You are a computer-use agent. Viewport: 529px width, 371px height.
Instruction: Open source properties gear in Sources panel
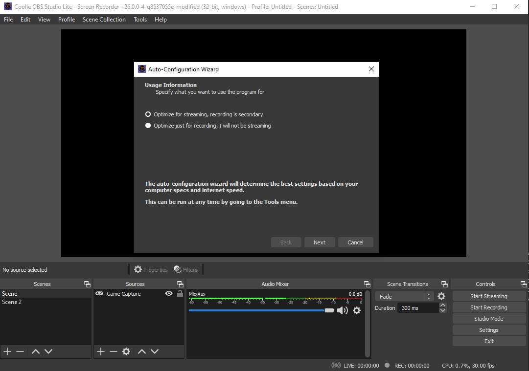coord(126,351)
